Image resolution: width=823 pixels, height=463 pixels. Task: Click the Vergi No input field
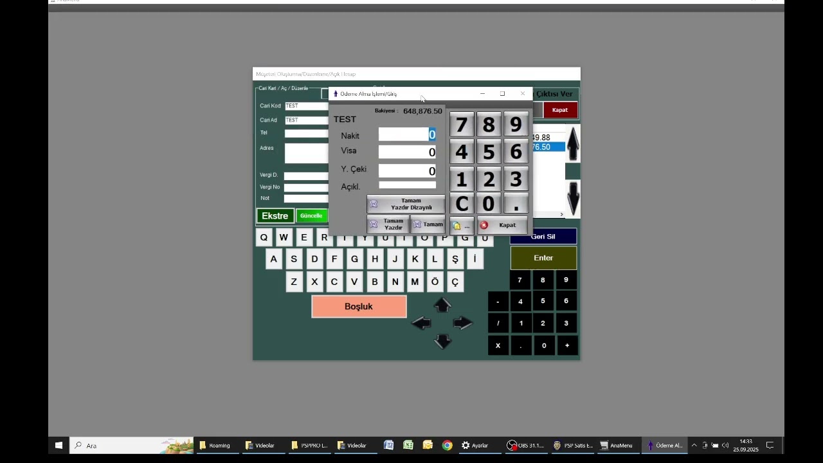tap(307, 187)
